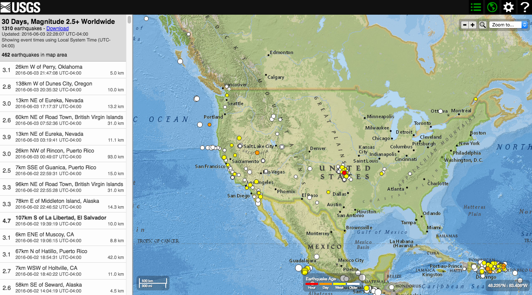This screenshot has width=532, height=295.
Task: Select the green globe map view icon
Action: (x=492, y=7)
